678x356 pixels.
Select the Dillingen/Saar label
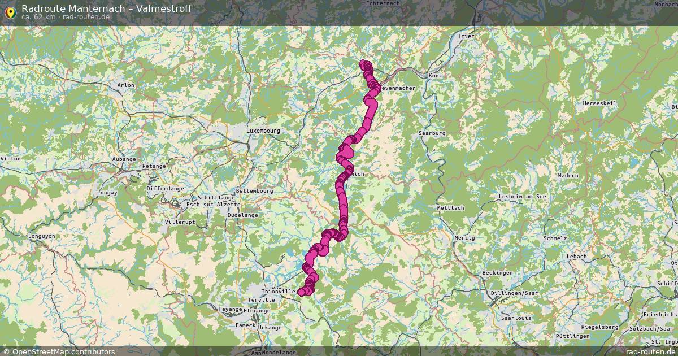515,293
